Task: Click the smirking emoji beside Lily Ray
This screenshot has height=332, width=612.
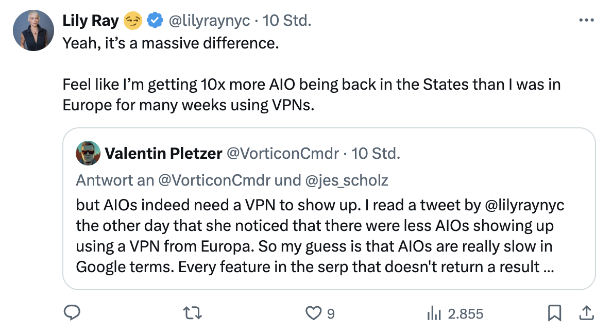Action: (x=133, y=19)
